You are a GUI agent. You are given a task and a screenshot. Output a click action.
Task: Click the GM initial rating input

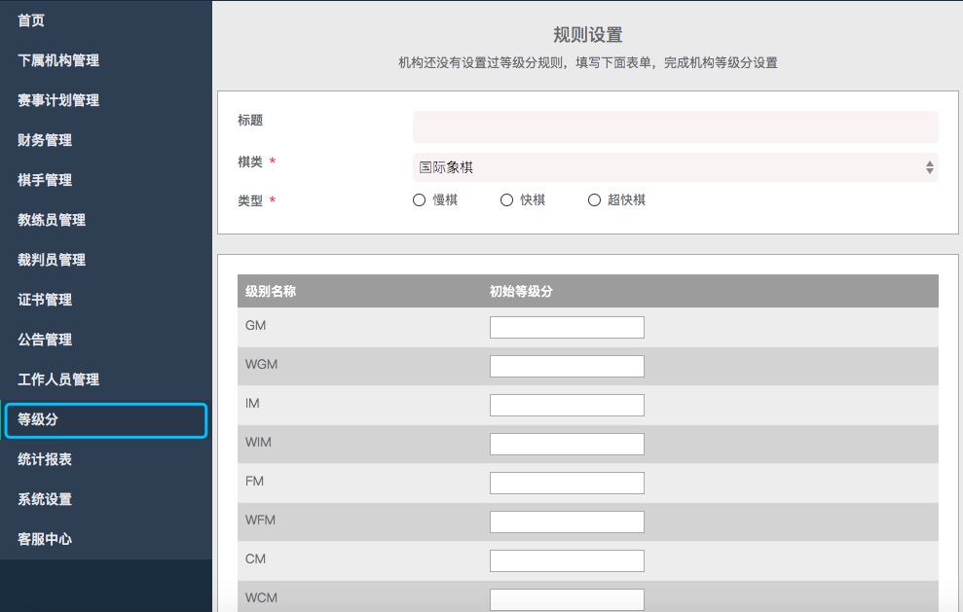click(x=567, y=327)
